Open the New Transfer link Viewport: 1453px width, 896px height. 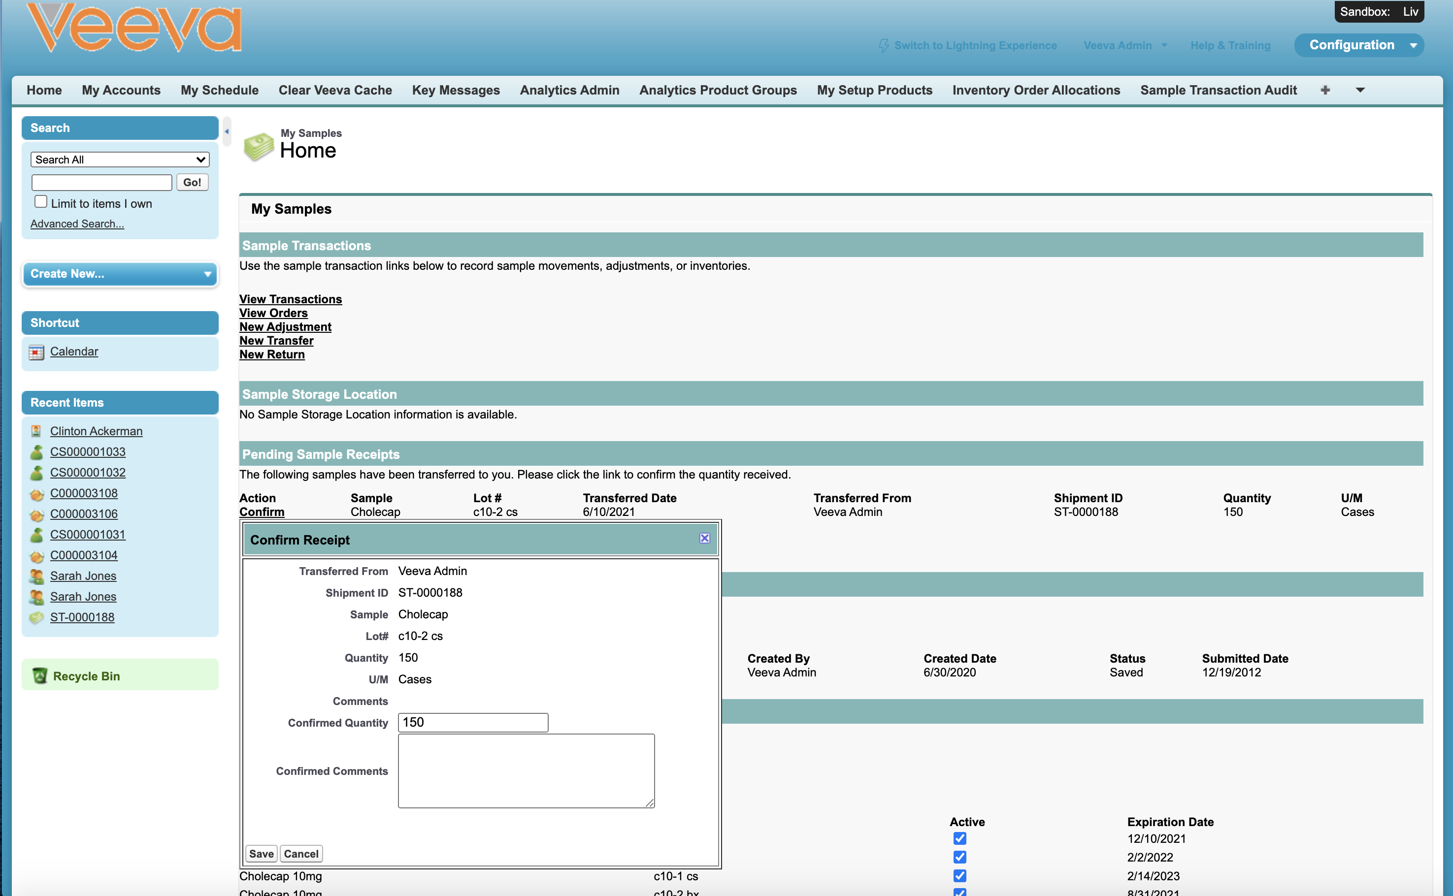click(x=276, y=341)
